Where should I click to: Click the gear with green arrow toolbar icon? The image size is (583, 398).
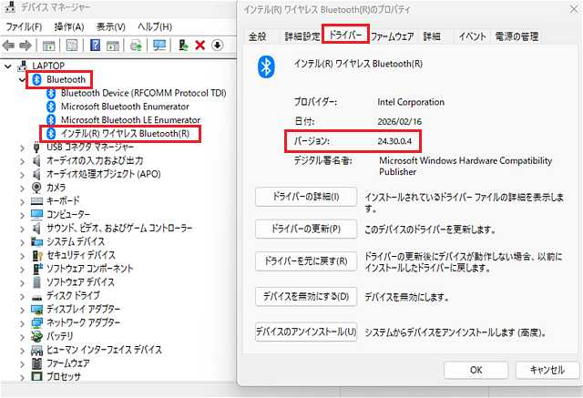coord(136,46)
